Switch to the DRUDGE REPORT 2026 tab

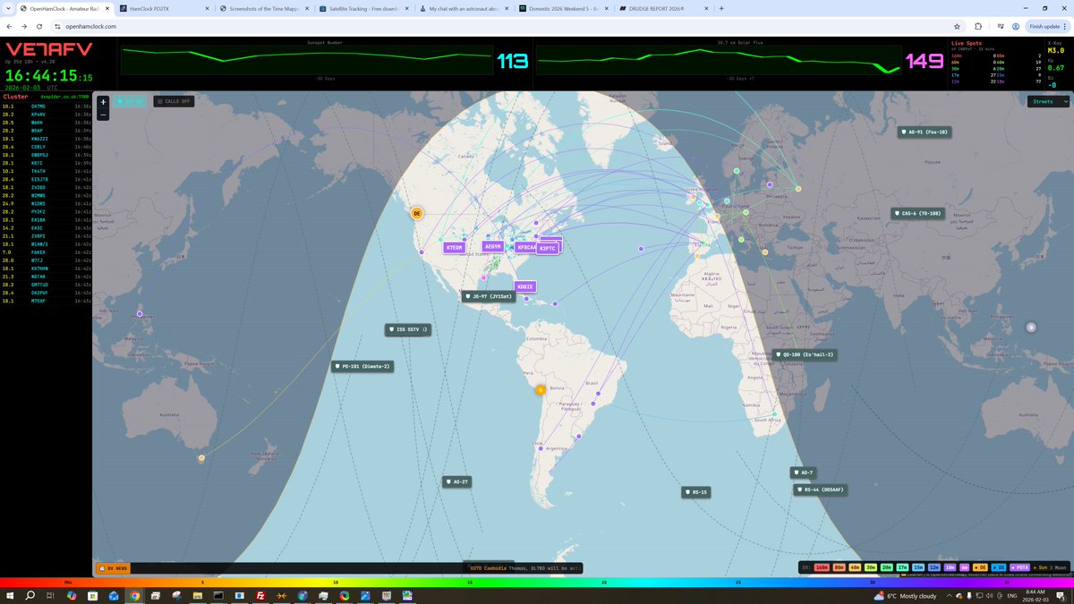point(662,8)
